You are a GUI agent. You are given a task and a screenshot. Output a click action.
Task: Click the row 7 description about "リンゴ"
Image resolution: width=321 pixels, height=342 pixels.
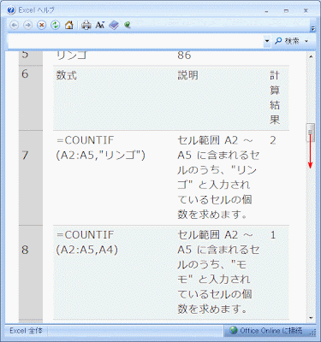tap(218, 177)
